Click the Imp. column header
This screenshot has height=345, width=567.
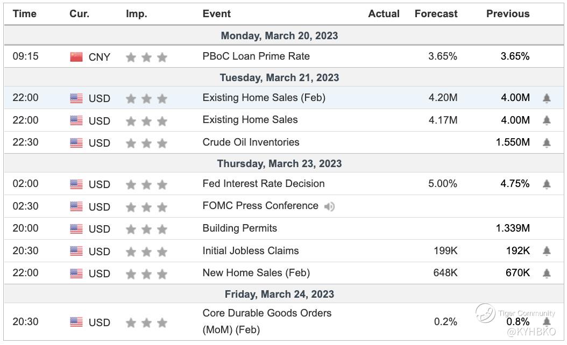click(136, 14)
